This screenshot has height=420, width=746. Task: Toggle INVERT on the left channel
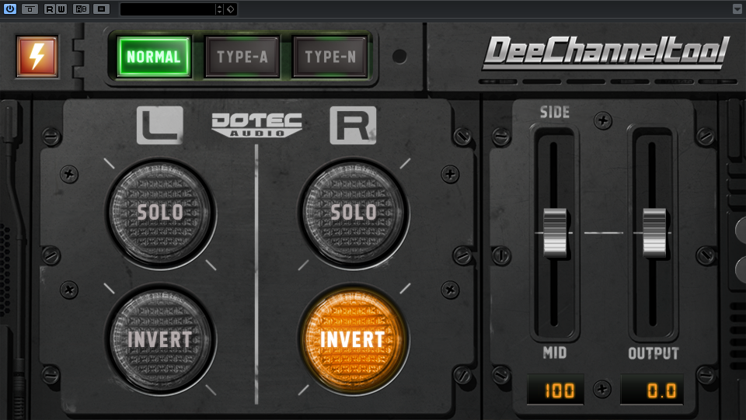pos(160,340)
